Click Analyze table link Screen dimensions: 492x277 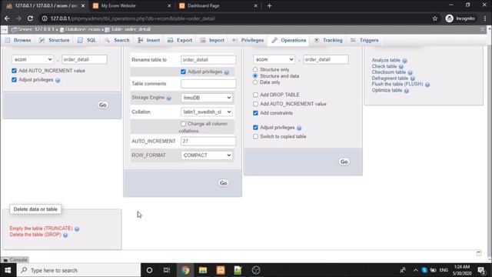(x=386, y=60)
